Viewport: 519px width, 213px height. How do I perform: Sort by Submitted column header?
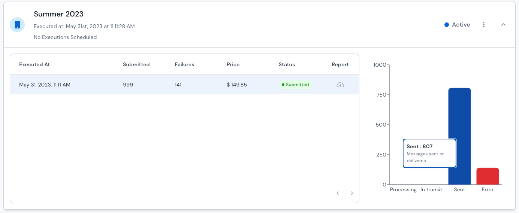(x=136, y=64)
